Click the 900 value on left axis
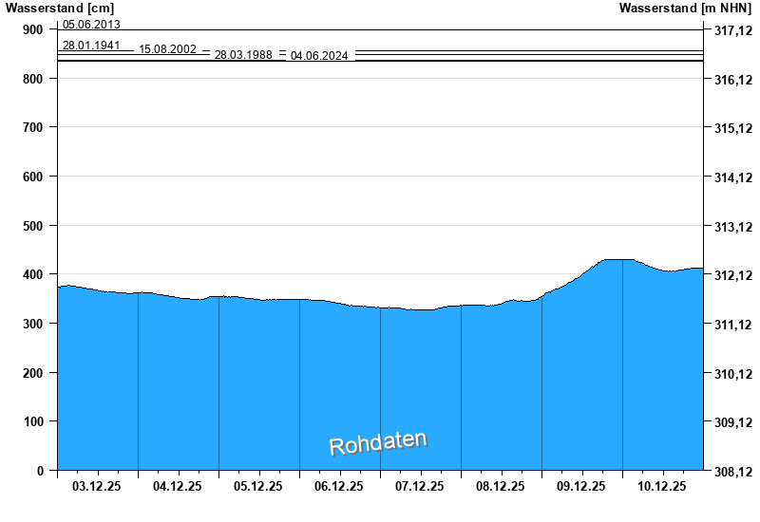760x522 pixels. 33,29
